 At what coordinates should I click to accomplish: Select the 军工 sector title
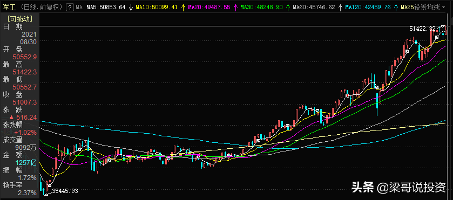coord(10,7)
